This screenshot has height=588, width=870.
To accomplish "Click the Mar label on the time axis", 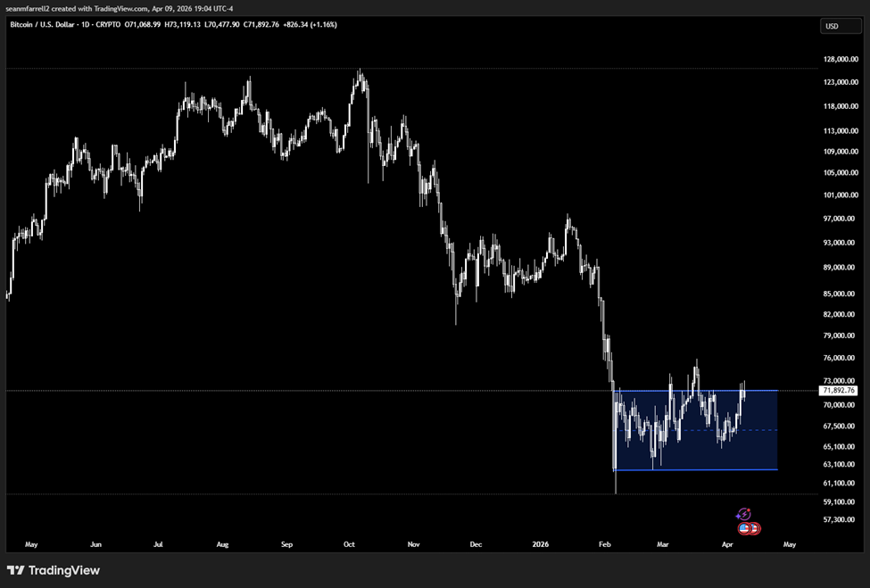I will click(662, 544).
